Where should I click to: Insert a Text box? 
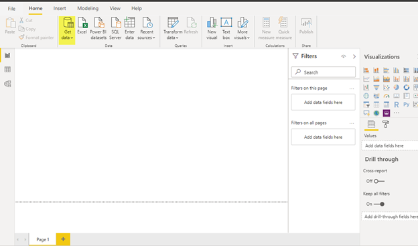226,28
